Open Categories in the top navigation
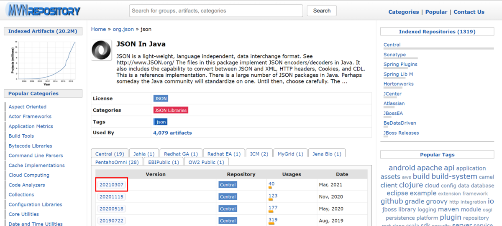 coord(403,12)
